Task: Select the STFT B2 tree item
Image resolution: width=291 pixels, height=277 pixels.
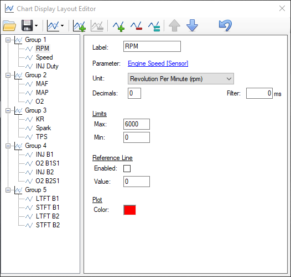Action: (x=48, y=225)
